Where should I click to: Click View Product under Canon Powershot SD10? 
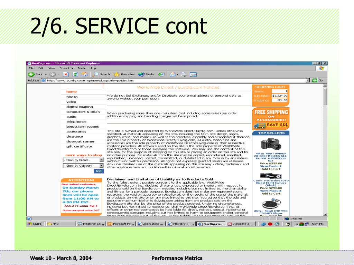(x=271, y=191)
